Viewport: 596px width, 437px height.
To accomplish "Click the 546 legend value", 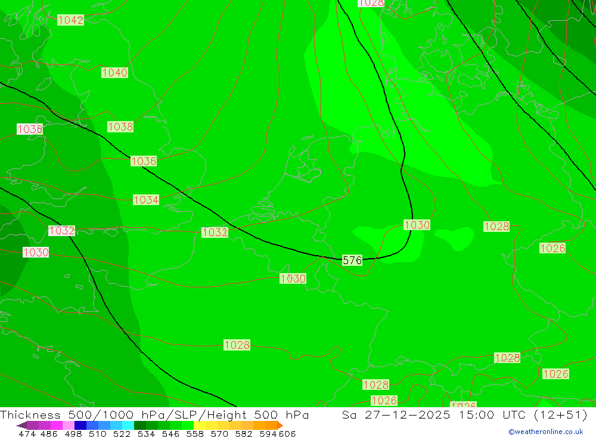I will tap(170, 433).
